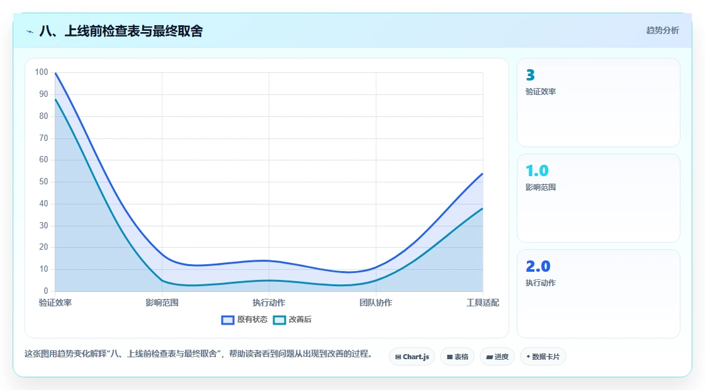The image size is (705, 390).
Task: Select the 进度 tag chip
Action: (497, 357)
